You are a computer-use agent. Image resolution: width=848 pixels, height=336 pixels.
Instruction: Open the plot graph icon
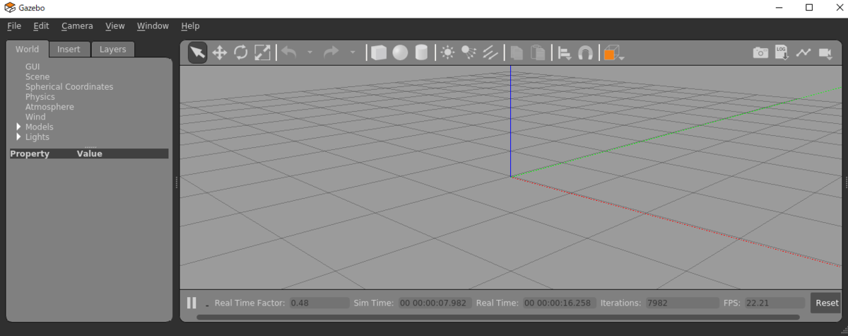coord(803,52)
